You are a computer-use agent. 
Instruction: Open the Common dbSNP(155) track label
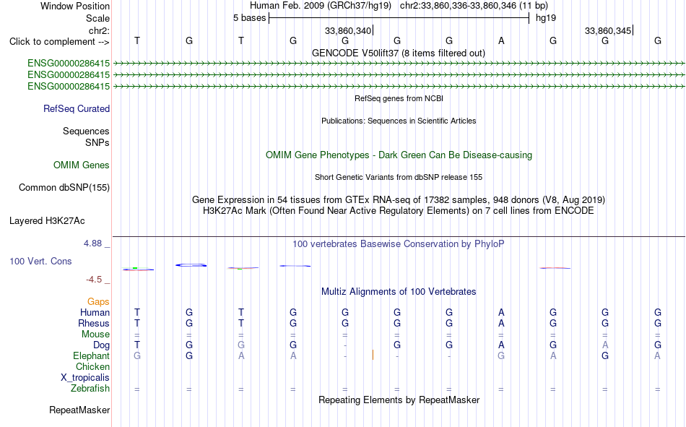(64, 187)
